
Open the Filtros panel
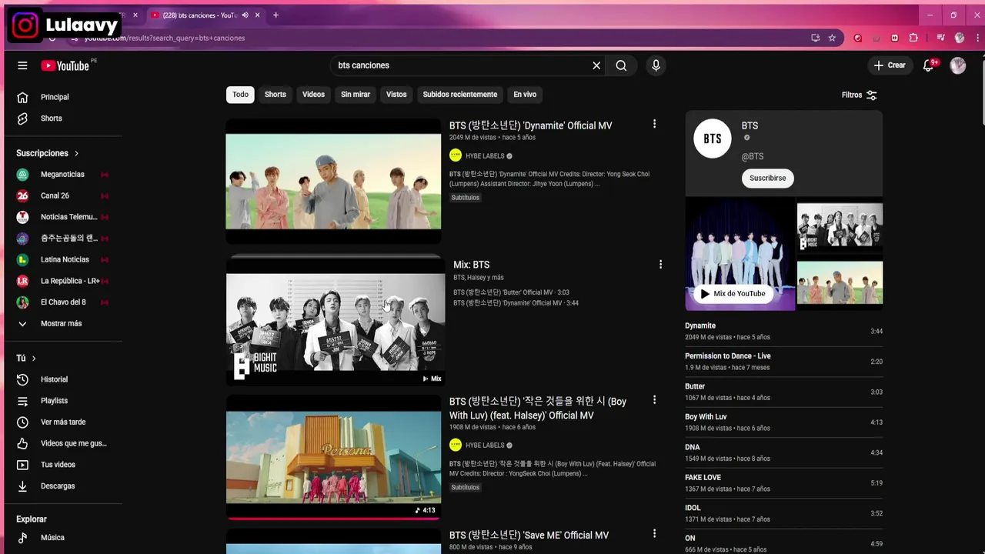[x=860, y=95]
